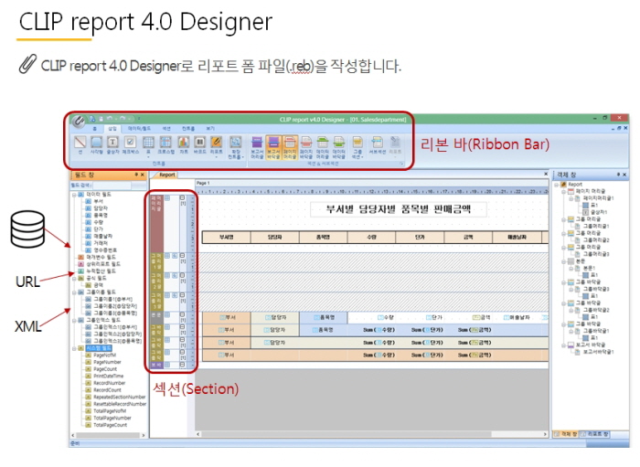Collapse the 본문 node in object pane
The width and height of the screenshot is (640, 467).
(564, 261)
